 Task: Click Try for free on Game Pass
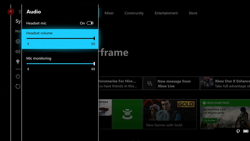click(x=210, y=120)
